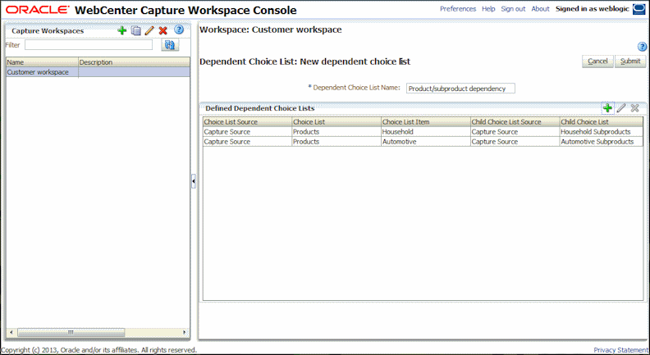Select the Customer workspace row
The width and height of the screenshot is (650, 355).
click(98, 72)
